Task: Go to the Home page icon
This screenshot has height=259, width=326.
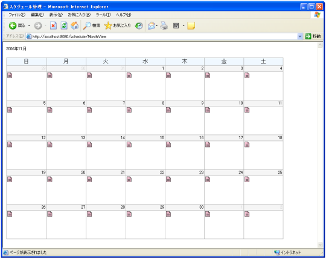Action: pos(74,25)
